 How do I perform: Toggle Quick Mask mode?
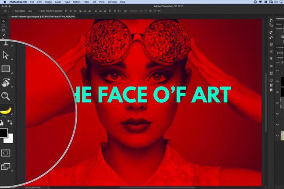click(5, 153)
